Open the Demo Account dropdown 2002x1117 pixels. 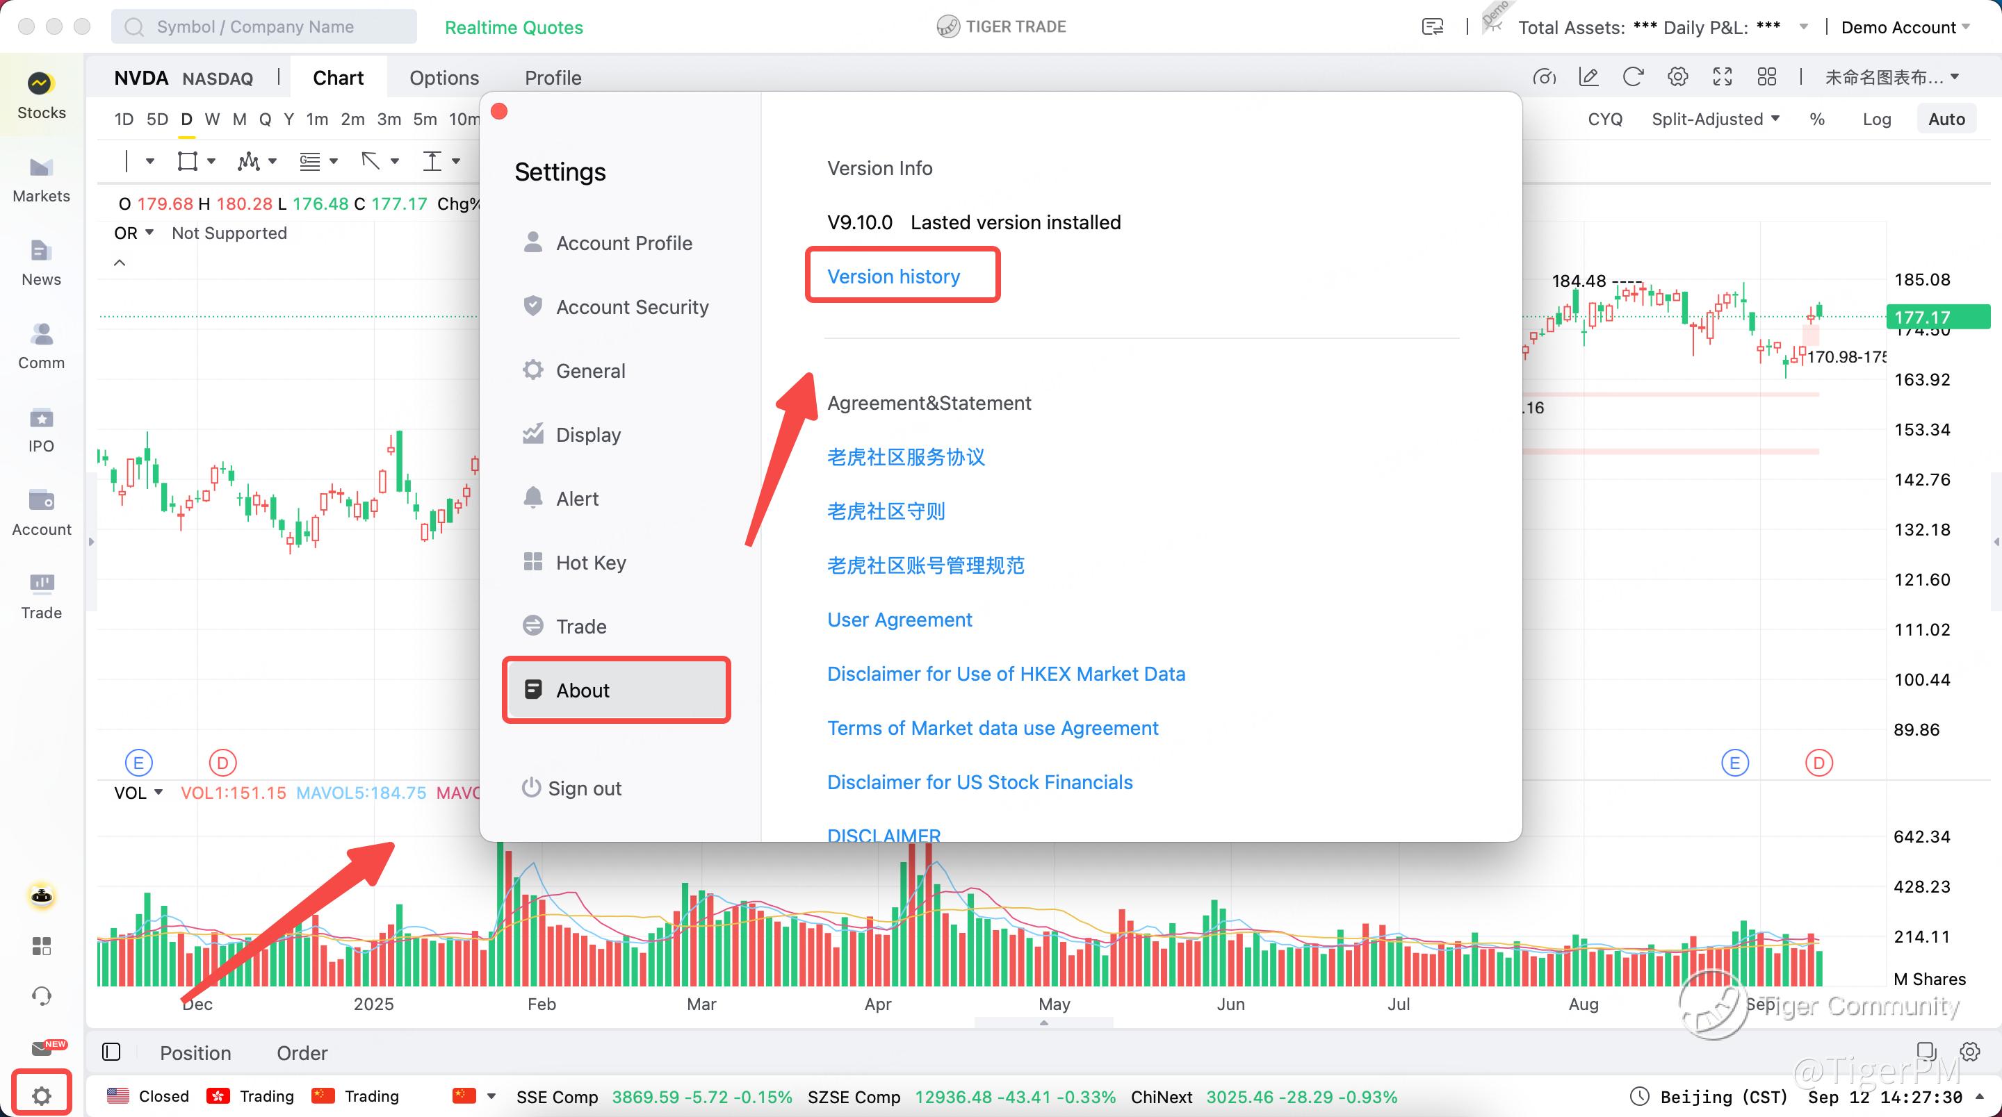point(1904,27)
